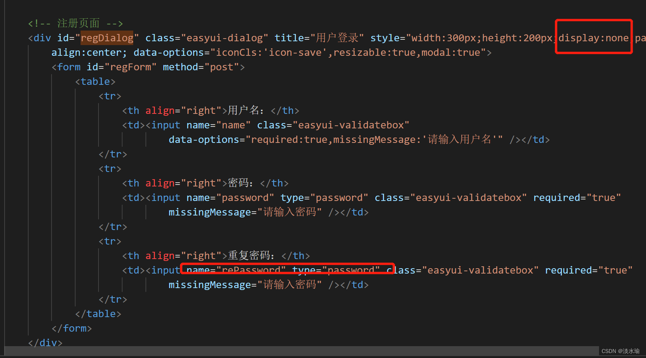The width and height of the screenshot is (646, 358).
Task: Click the label text 重复密码:
Action: point(251,256)
